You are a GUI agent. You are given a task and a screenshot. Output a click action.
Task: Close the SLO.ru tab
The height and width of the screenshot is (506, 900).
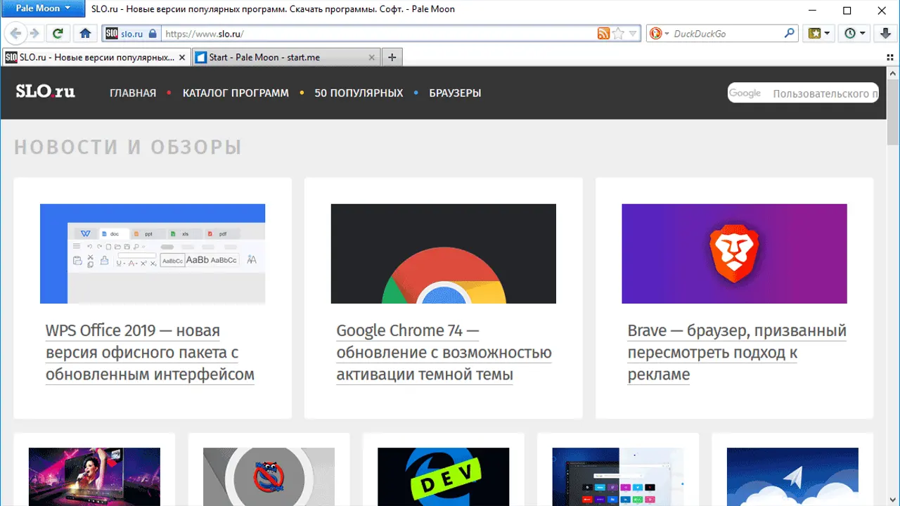coord(182,57)
